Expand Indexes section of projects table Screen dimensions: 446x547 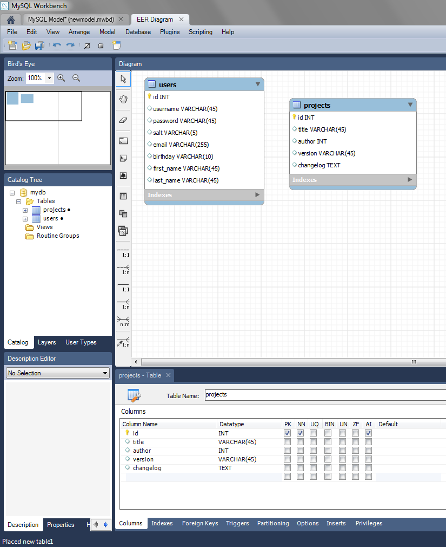click(x=410, y=179)
